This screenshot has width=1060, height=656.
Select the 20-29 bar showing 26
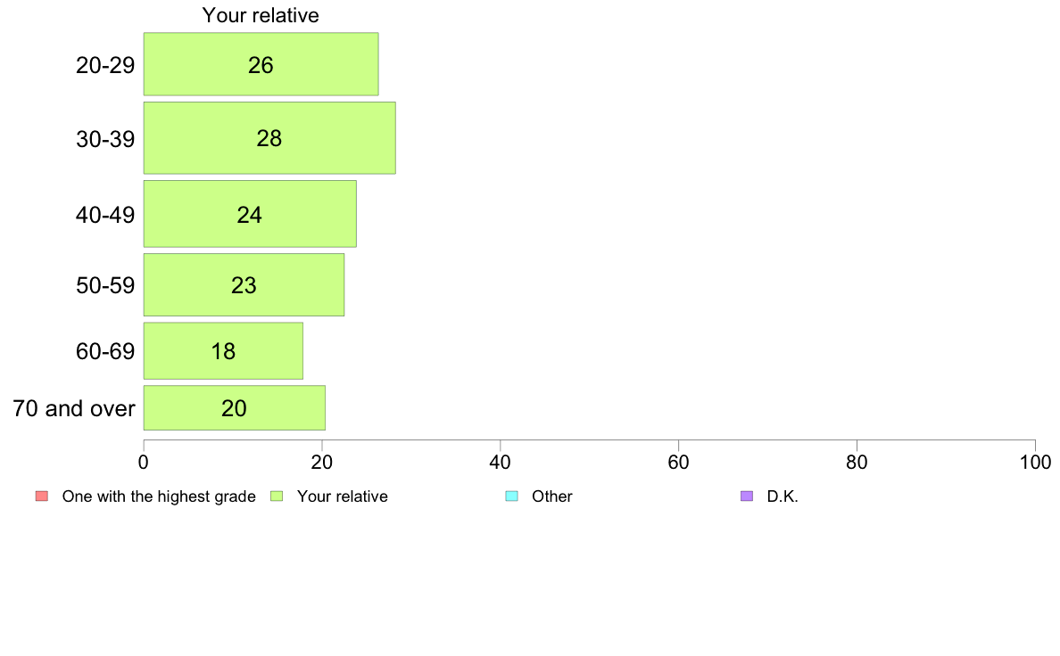pos(261,64)
